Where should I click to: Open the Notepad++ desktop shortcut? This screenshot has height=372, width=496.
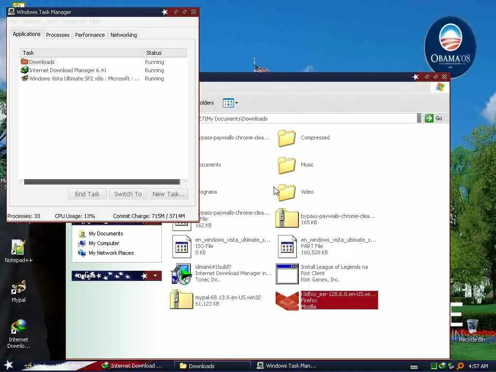tap(18, 251)
